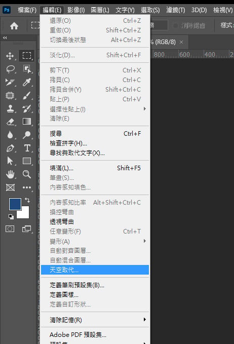Image resolution: width=234 pixels, height=344 pixels.
Task: Open the 濾鏡(T) menu
Action: coord(175,10)
